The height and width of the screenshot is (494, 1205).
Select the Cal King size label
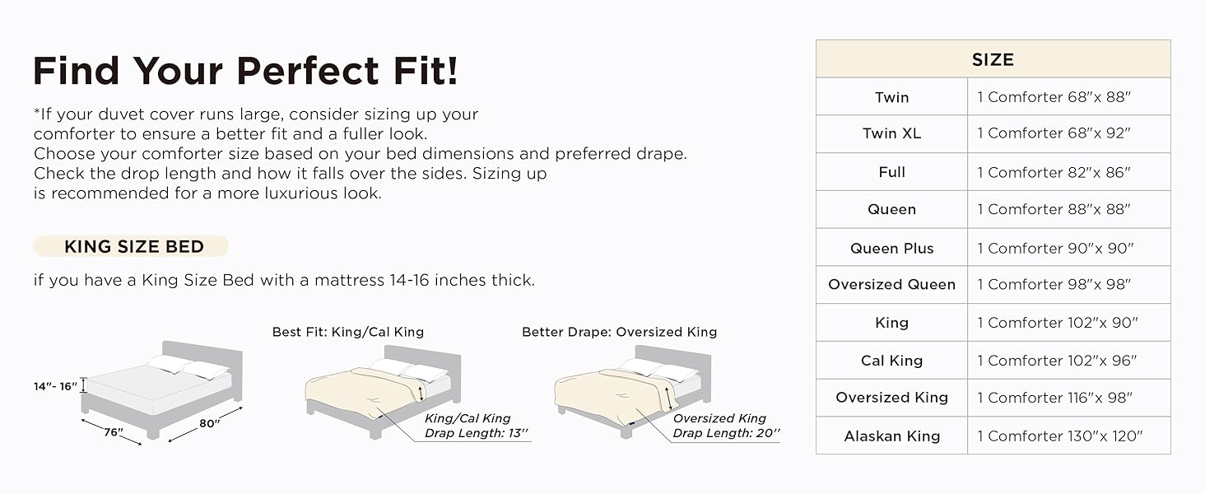pyautogui.click(x=892, y=361)
